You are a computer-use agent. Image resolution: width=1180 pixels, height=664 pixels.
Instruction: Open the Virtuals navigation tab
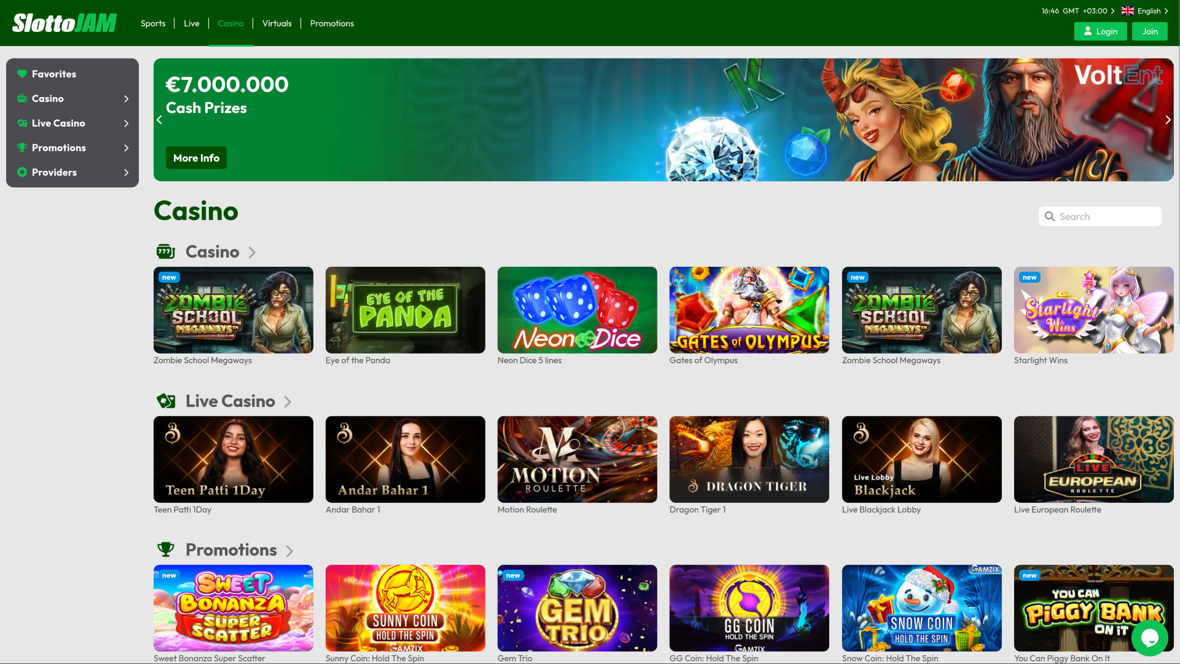click(x=277, y=23)
